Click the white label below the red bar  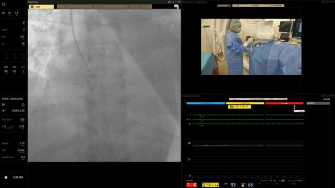point(299,111)
